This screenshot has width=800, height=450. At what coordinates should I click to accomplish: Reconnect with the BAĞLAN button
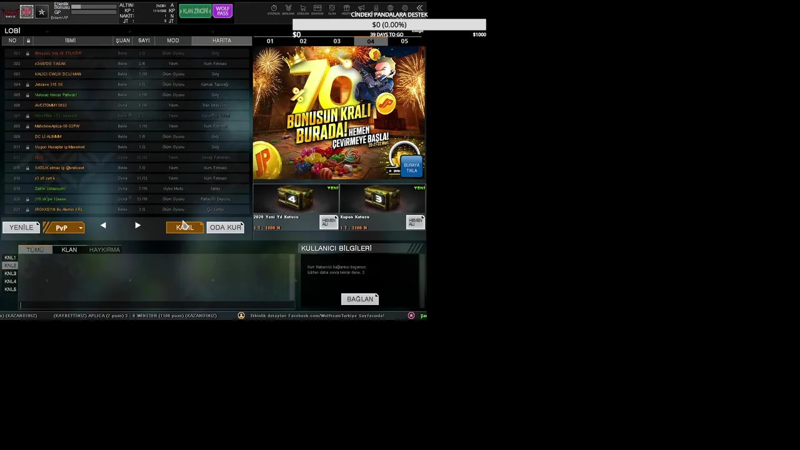click(360, 299)
